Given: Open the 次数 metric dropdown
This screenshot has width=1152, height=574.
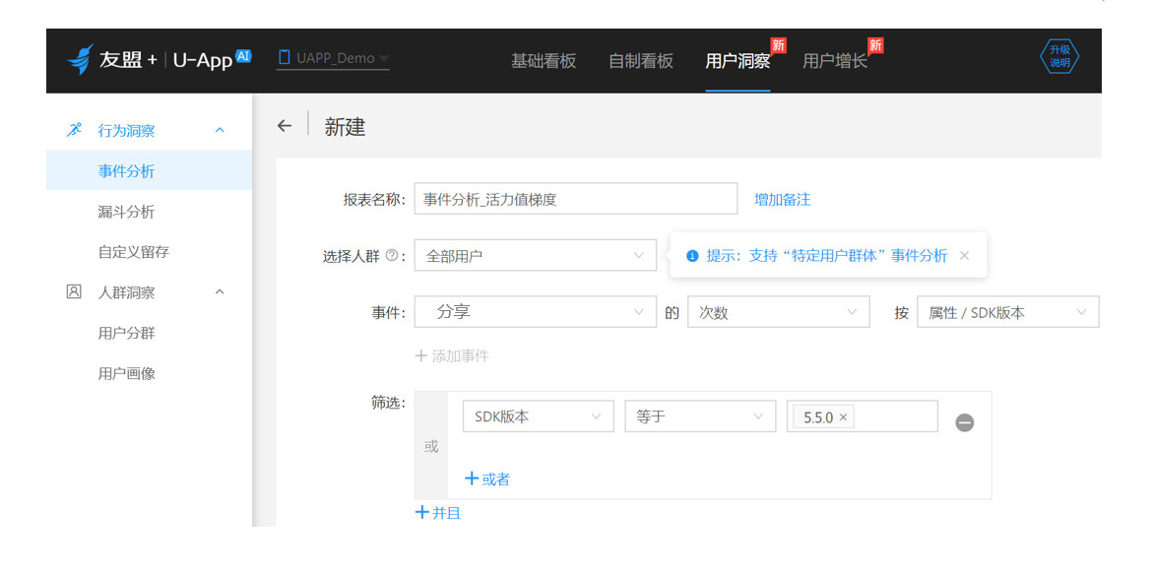Looking at the screenshot, I should [778, 312].
